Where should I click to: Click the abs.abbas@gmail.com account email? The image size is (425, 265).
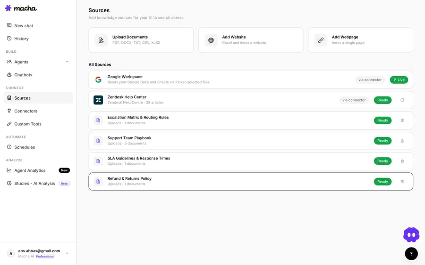point(39,251)
